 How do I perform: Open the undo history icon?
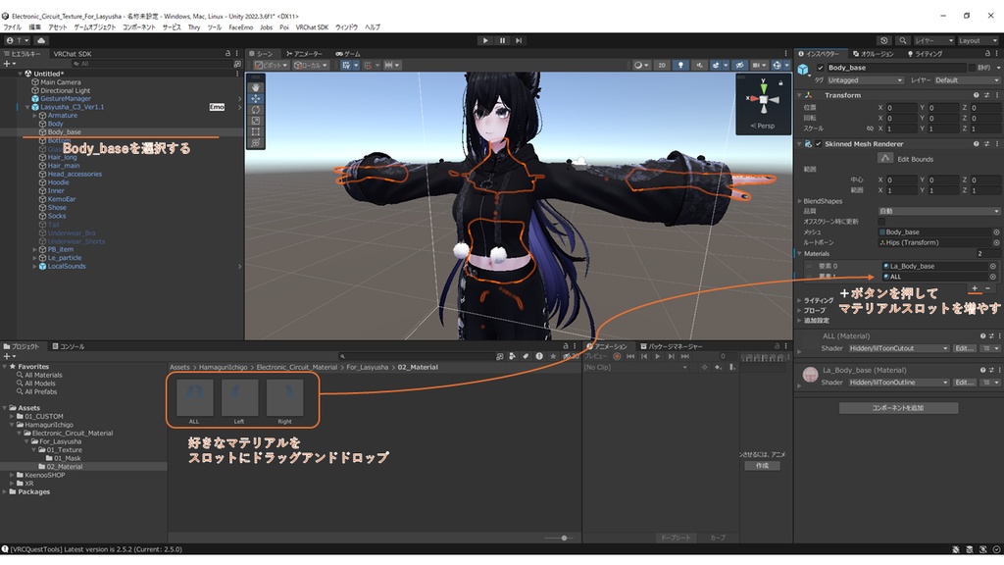[x=884, y=40]
